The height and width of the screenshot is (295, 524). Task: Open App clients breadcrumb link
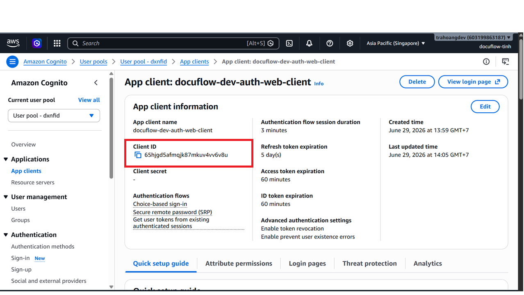click(194, 61)
